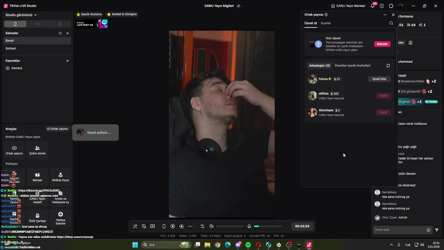
Task: Click Sohbet & Görüşme badge
Action: [x=122, y=14]
